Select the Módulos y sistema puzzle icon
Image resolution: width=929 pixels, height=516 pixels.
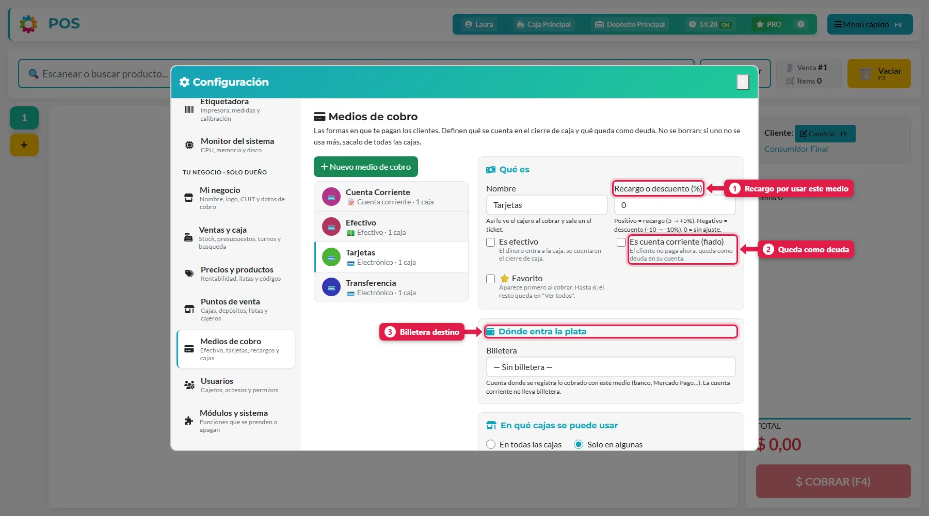pyautogui.click(x=189, y=421)
